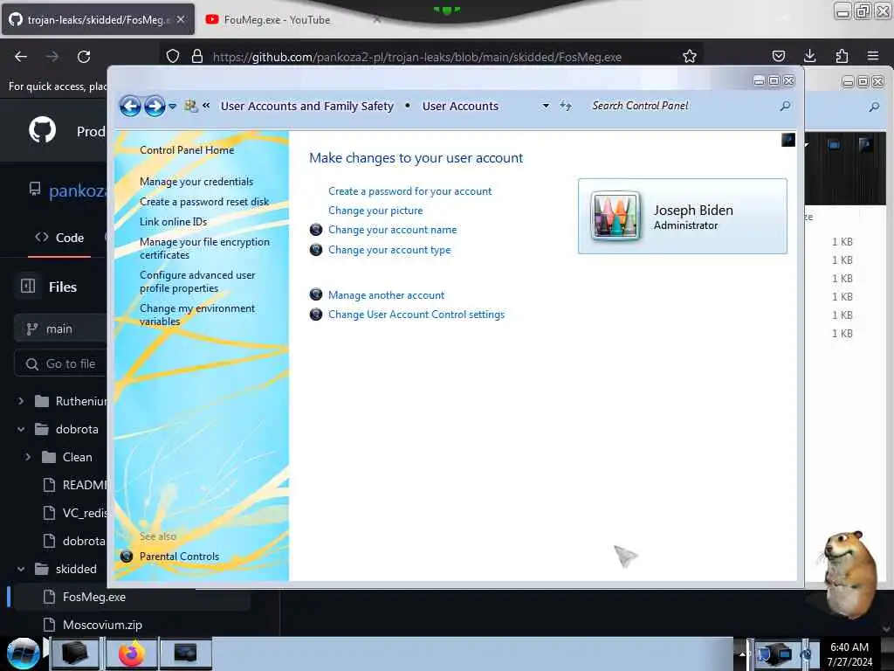Open Manage your file encryption certificates
Image resolution: width=894 pixels, height=671 pixels.
(204, 248)
